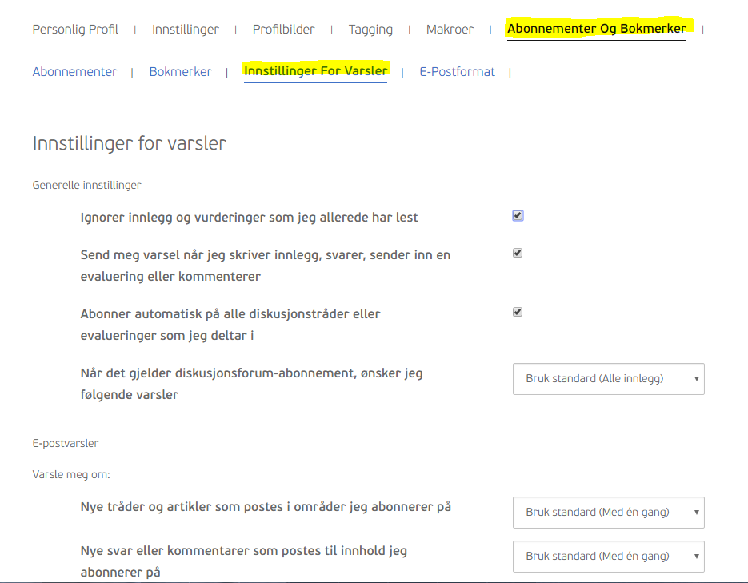
Task: Click the 'Generelle innstillinger' section label
Action: [87, 185]
